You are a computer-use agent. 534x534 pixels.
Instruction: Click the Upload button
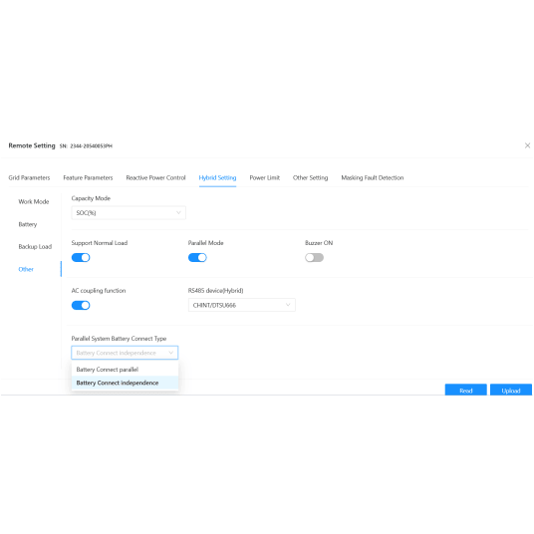pyautogui.click(x=511, y=390)
